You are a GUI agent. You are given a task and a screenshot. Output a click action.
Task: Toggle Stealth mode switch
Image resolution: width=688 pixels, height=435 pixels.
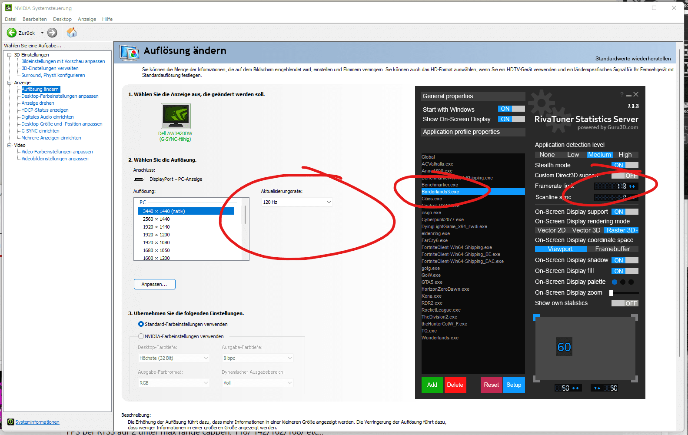625,165
